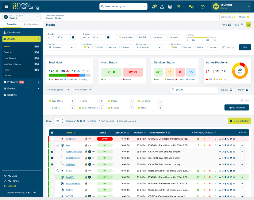254x200 pixels.
Task: Open the warning triangle alerts icon
Action: click(x=162, y=7)
